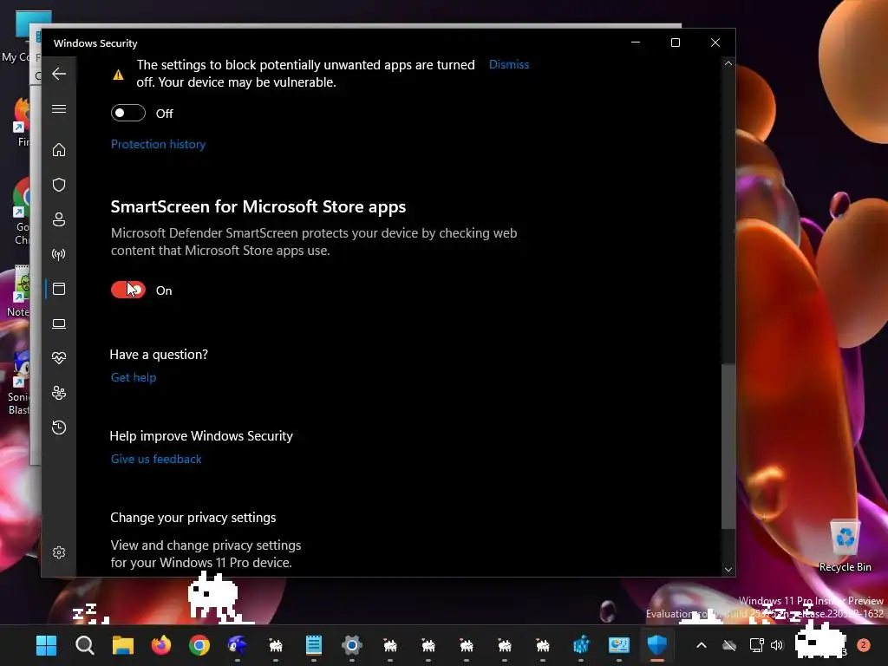Screen dimensions: 888x666
Task: Open File Explorer from taskbar
Action: [123, 645]
